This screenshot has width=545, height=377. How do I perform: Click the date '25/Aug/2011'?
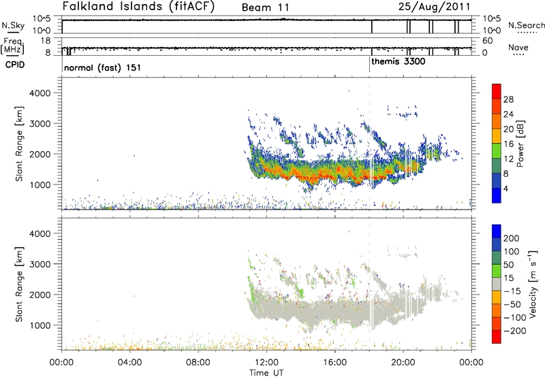434,6
